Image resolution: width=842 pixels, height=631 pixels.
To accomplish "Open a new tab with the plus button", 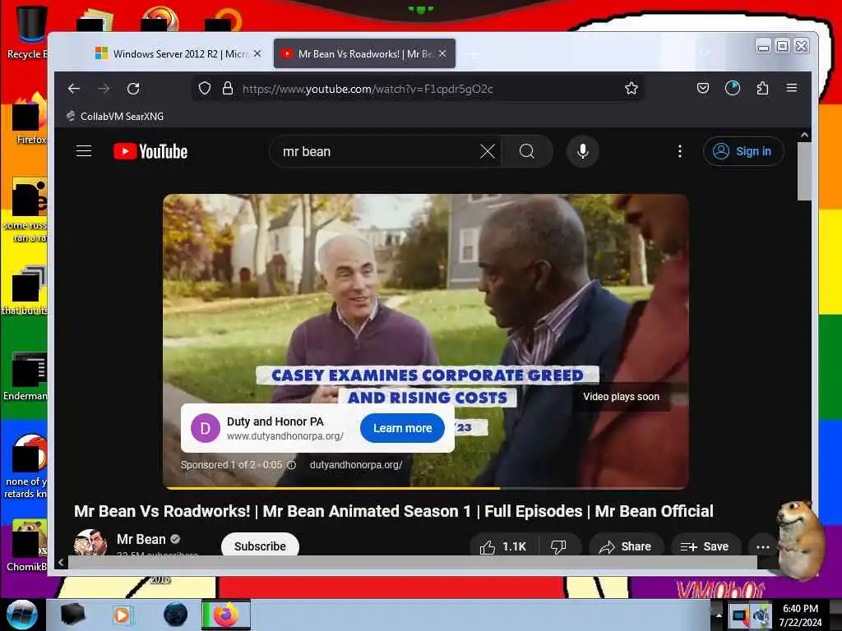I will point(473,54).
